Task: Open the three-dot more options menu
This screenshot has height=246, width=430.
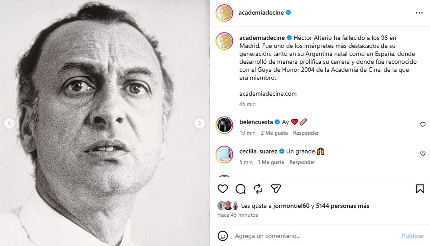Action: [419, 13]
